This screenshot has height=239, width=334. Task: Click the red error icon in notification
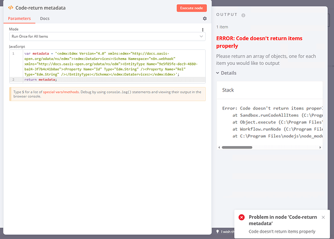242,217
